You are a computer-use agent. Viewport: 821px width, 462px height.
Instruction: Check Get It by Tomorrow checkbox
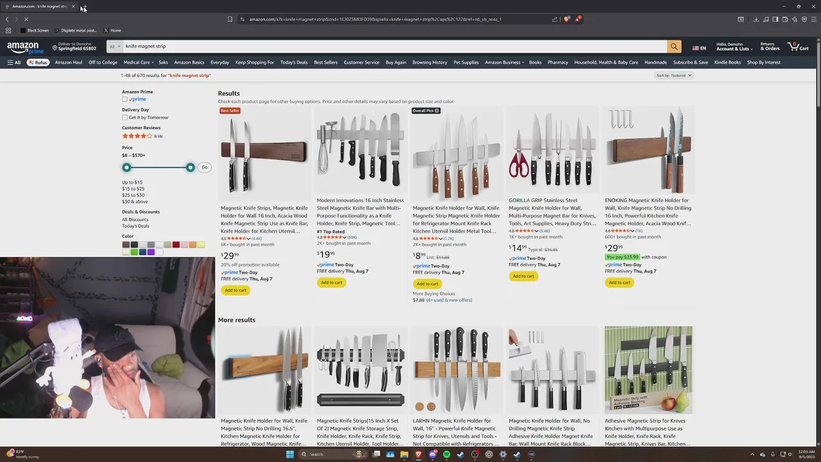[125, 117]
